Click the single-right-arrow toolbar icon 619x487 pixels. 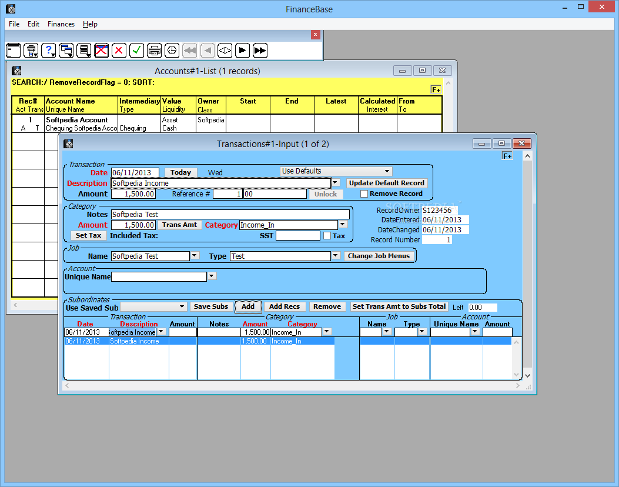click(242, 50)
